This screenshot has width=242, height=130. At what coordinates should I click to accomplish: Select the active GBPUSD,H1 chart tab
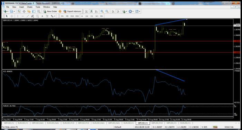tap(143, 123)
